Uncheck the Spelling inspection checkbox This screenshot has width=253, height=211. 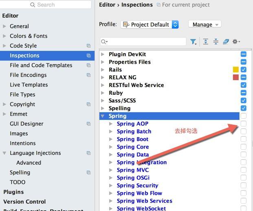pyautogui.click(x=244, y=109)
